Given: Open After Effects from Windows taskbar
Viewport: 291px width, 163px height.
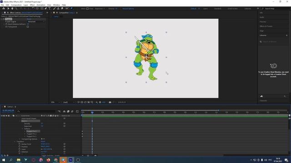Looking at the screenshot, I should click(x=70, y=160).
